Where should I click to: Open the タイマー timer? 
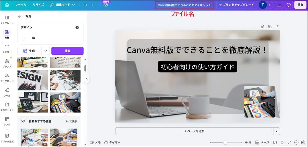tap(112, 142)
